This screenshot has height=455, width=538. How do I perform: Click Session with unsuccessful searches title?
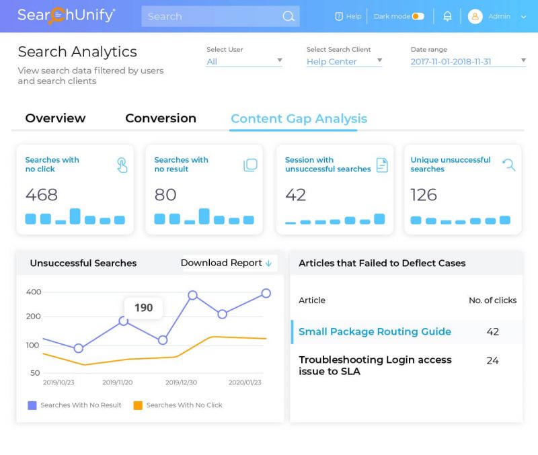pos(328,164)
